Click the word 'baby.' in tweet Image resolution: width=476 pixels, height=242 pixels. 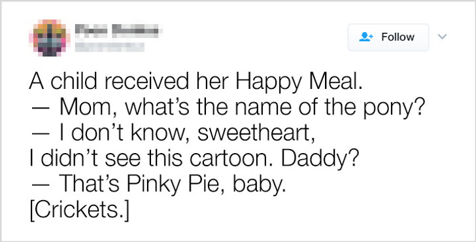click(255, 184)
